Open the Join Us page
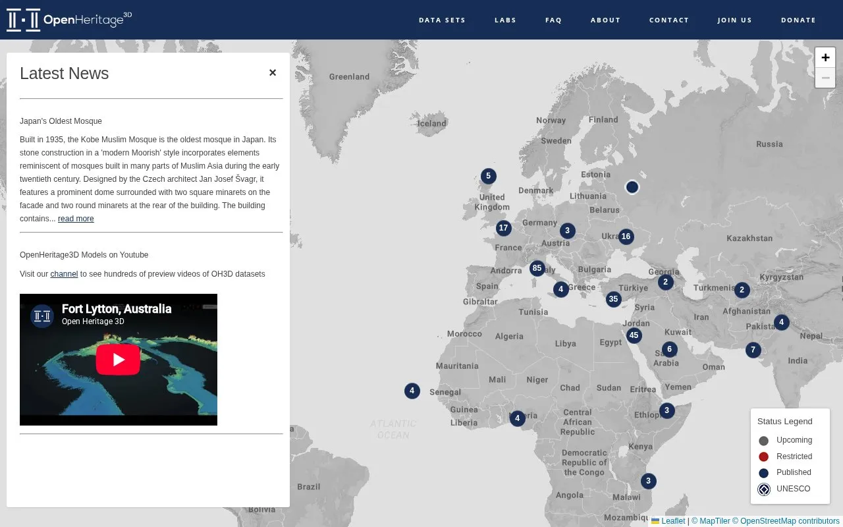 point(734,20)
